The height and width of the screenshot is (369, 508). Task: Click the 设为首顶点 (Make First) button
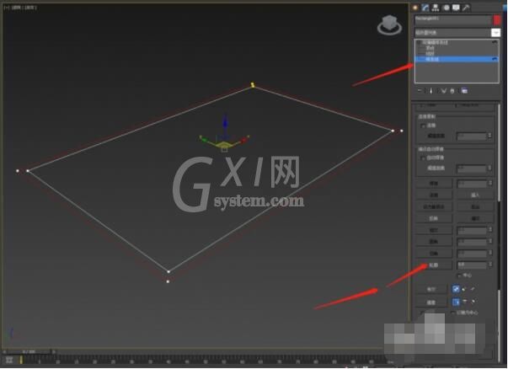click(x=434, y=206)
